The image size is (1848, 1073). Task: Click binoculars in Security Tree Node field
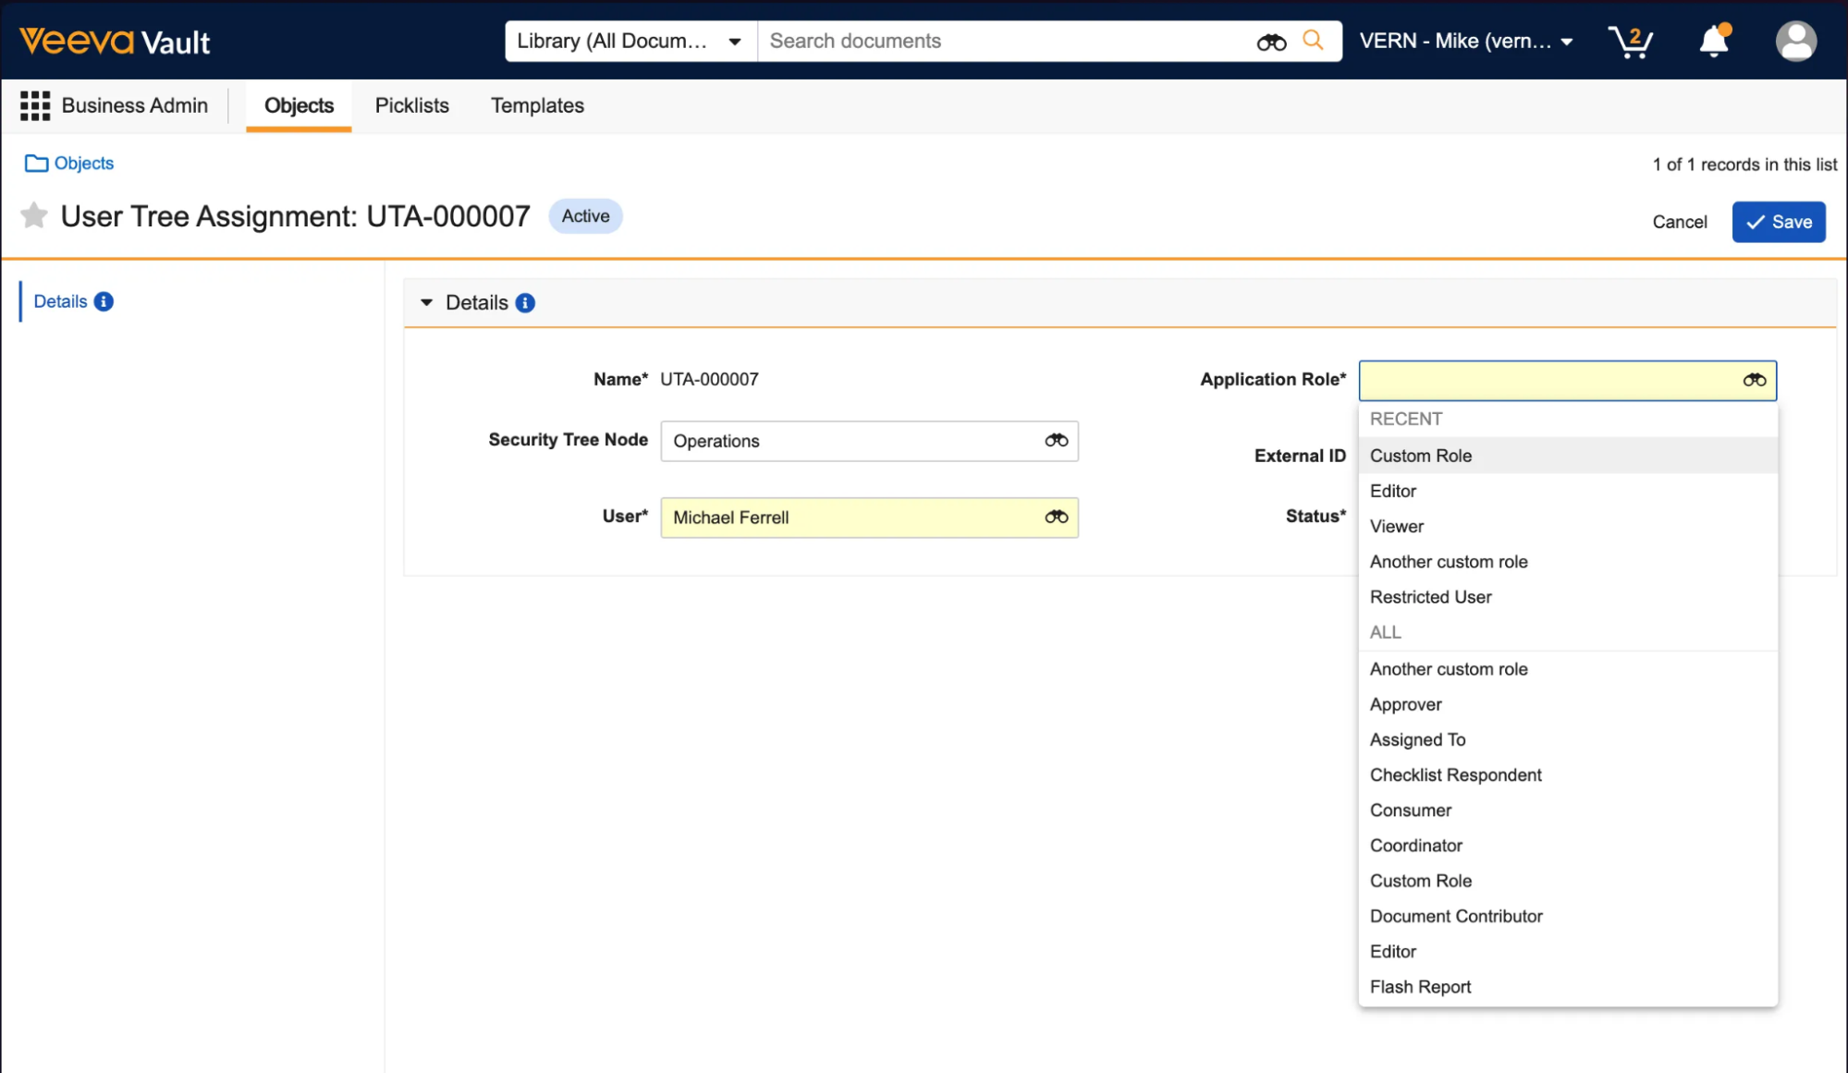(x=1057, y=441)
